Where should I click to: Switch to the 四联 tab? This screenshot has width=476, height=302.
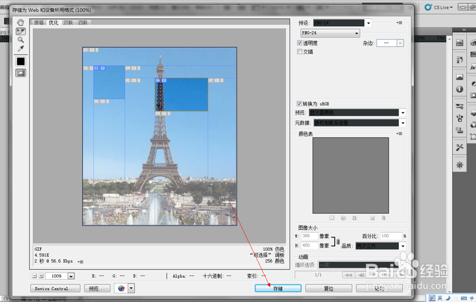click(83, 22)
